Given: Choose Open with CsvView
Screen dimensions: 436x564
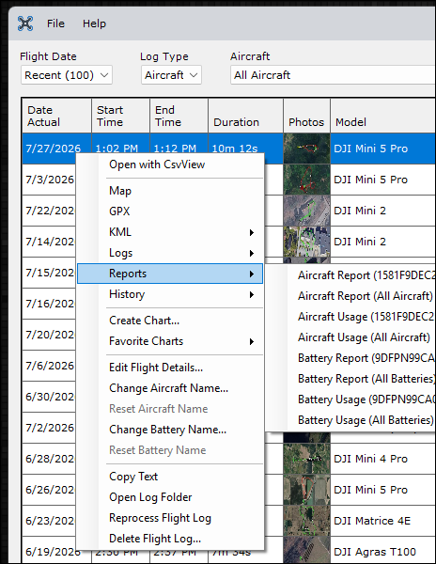Looking at the screenshot, I should click(x=170, y=164).
